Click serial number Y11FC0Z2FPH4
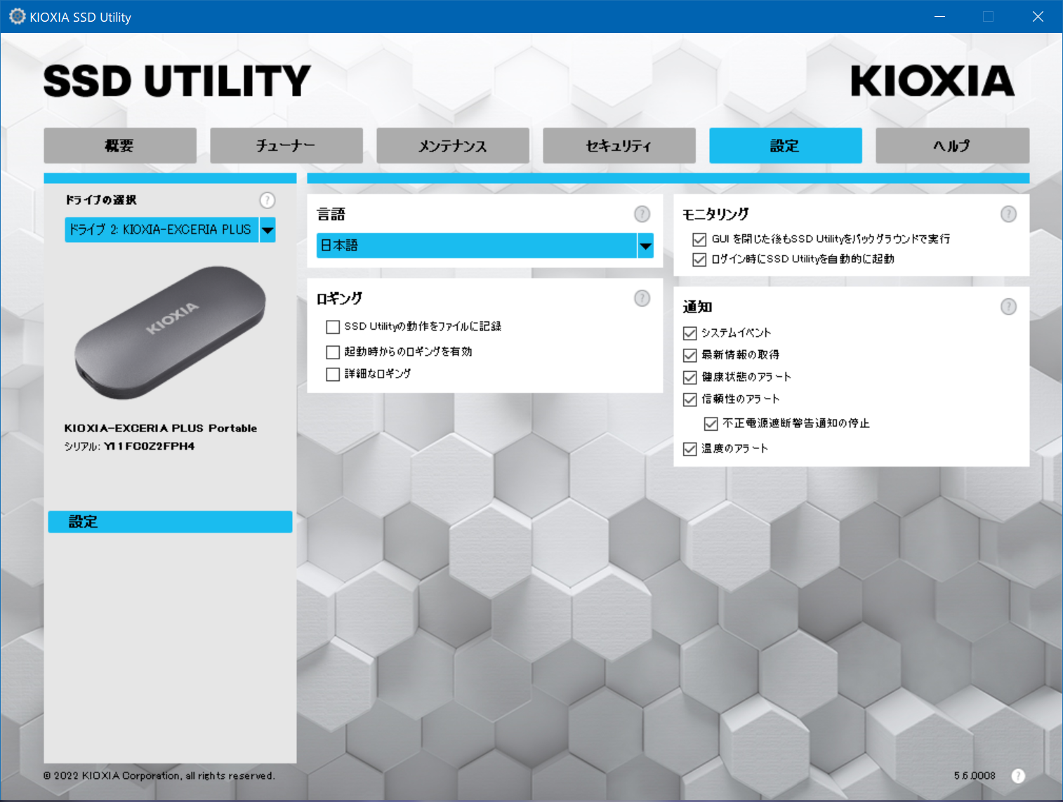Viewport: 1063px width, 802px height. pos(150,446)
